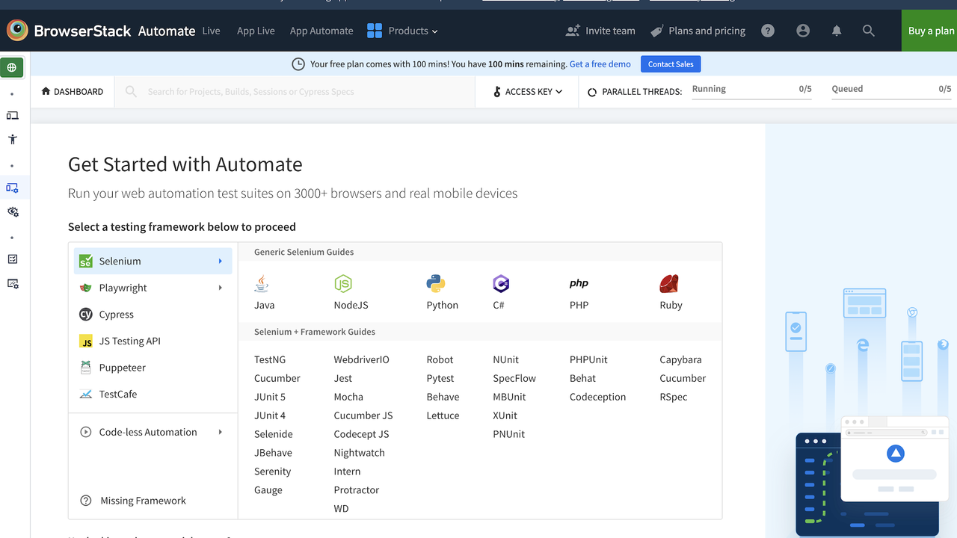957x538 pixels.
Task: Open the user account profile icon
Action: pyautogui.click(x=803, y=31)
